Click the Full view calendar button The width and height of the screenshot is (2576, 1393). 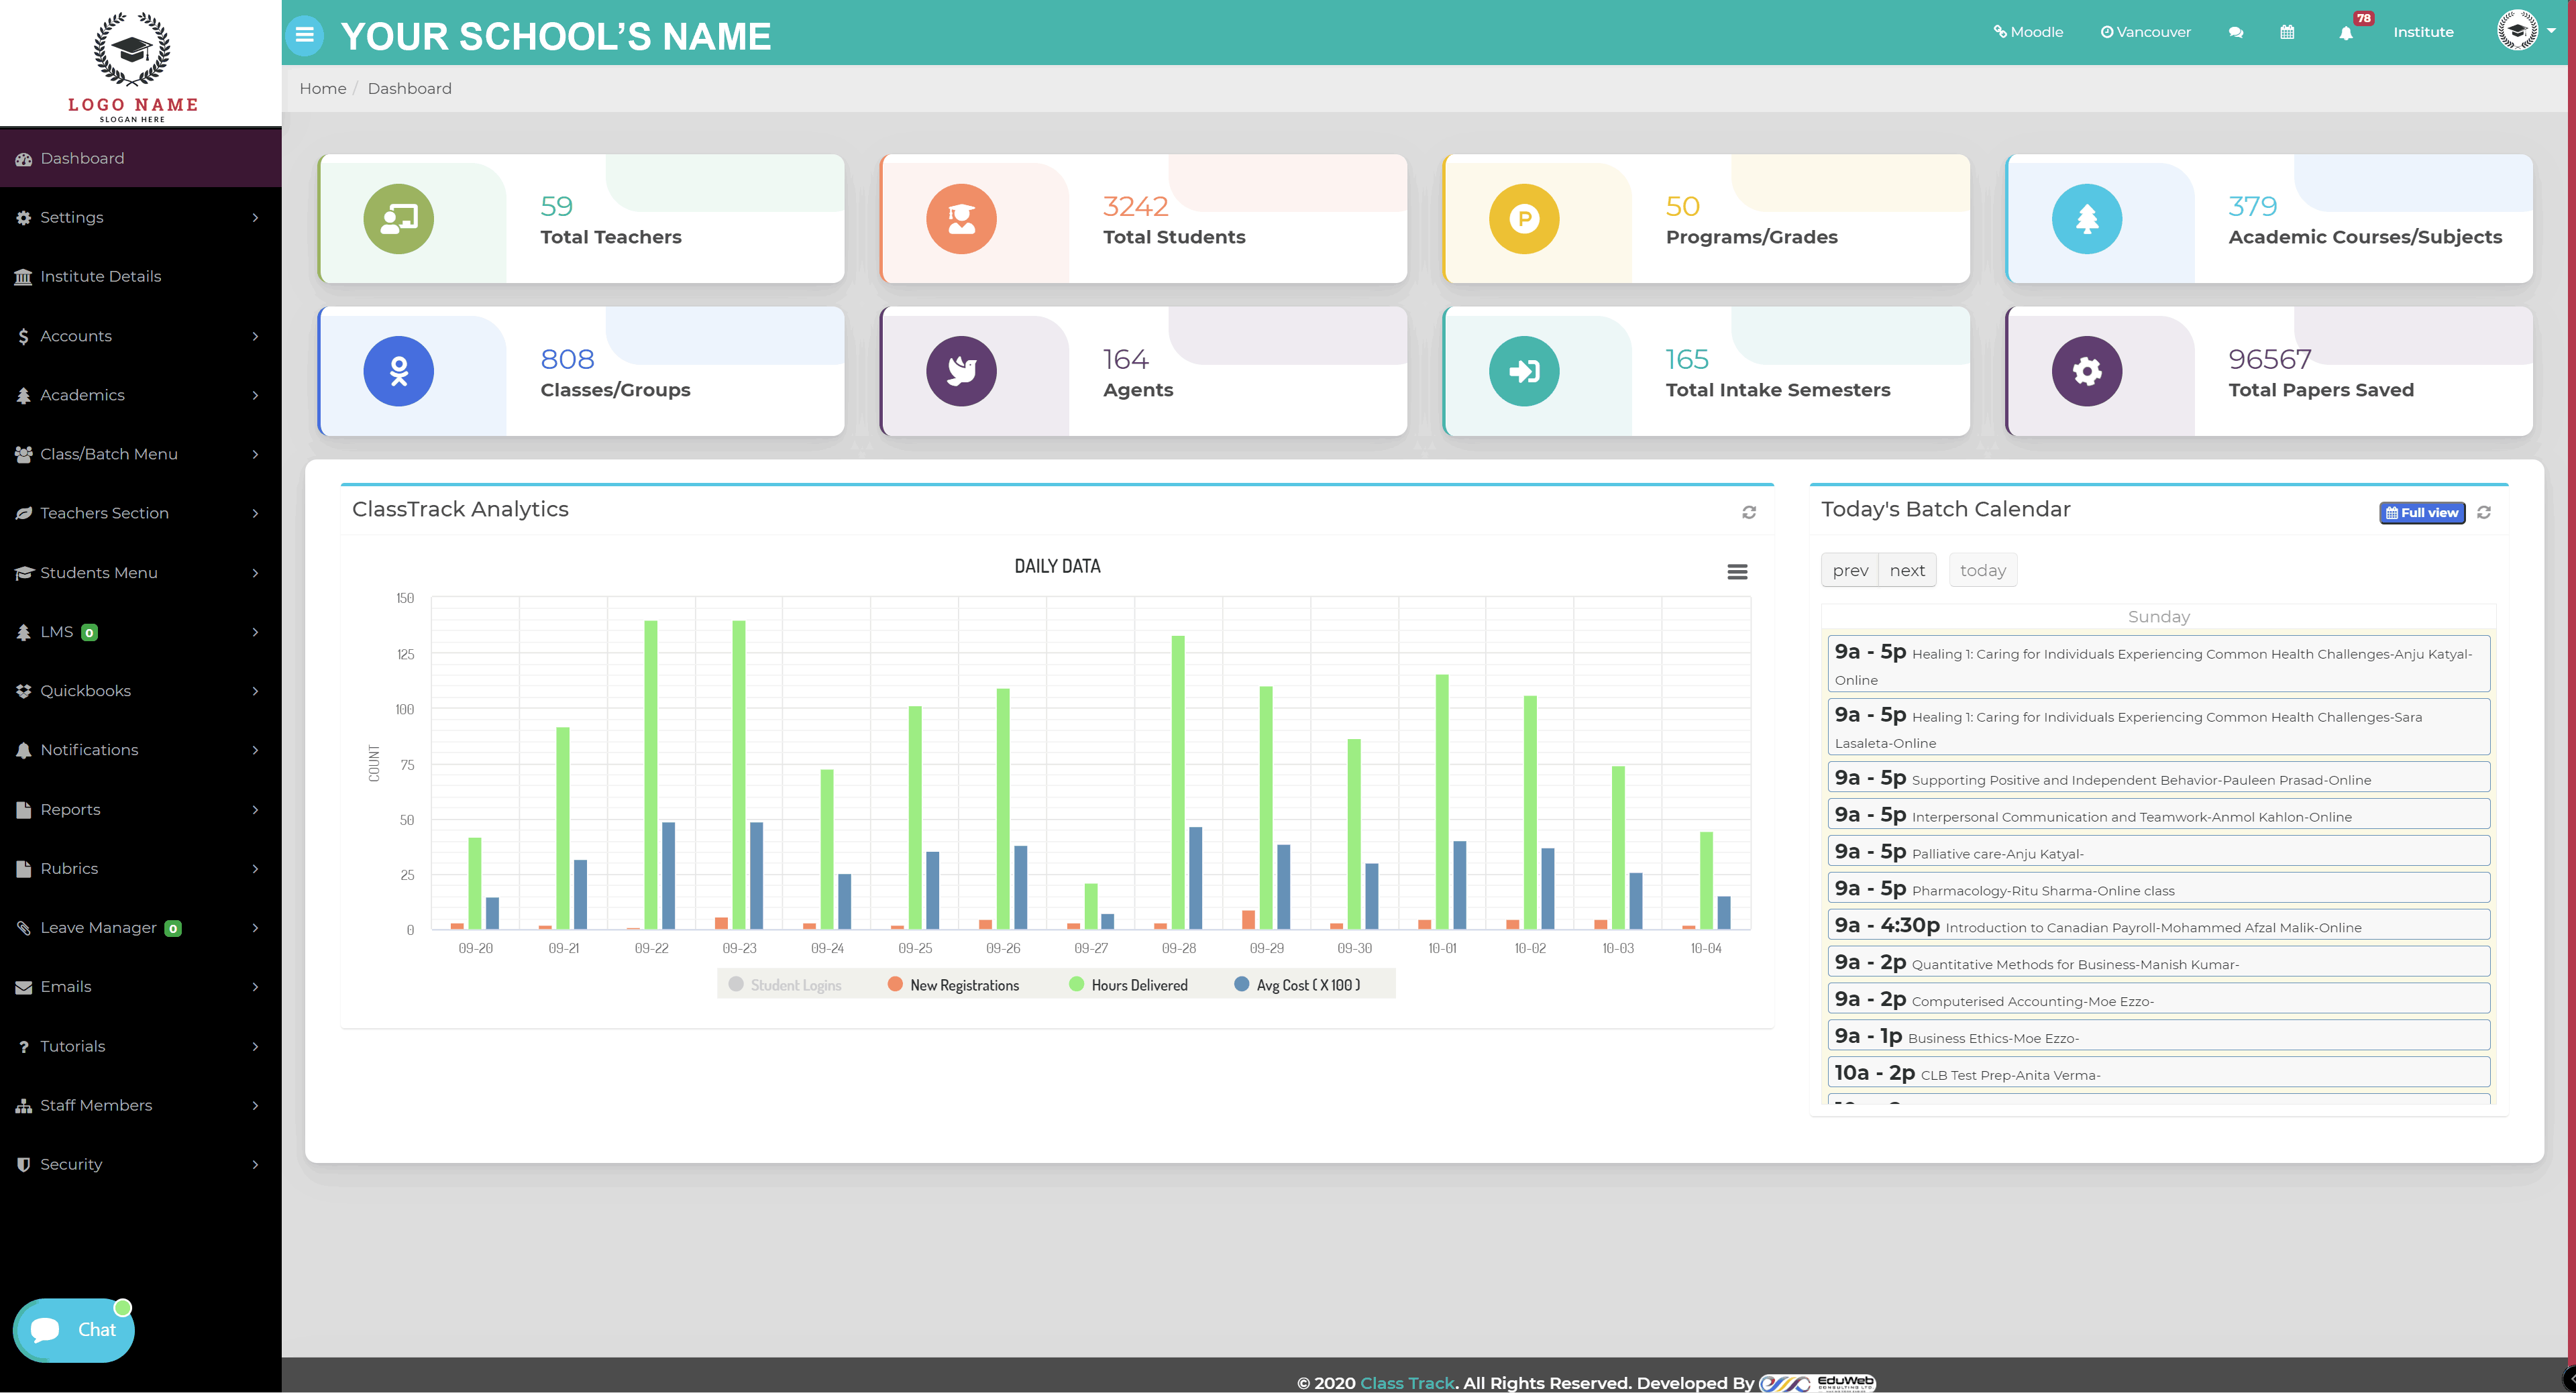click(2422, 513)
